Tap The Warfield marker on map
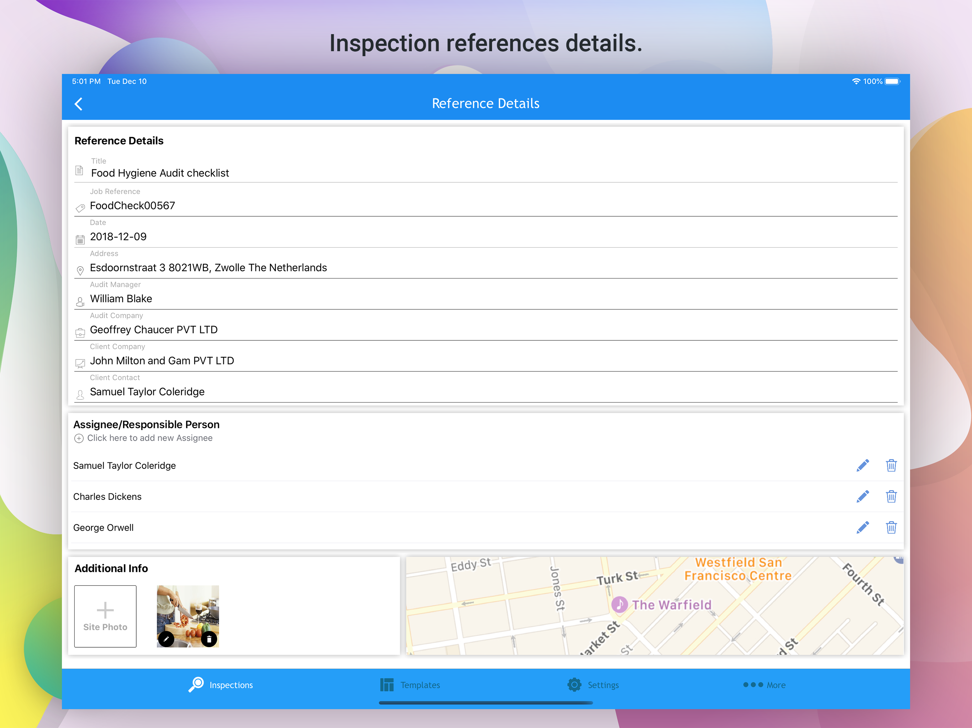 click(619, 605)
